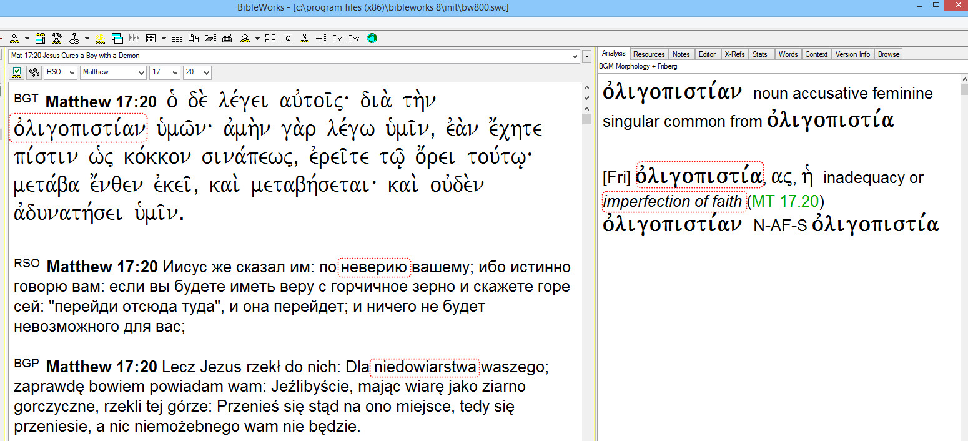Click the Greek word ὀλιγοπιστίαν in the BGT verse
Screen dimensions: 968x441
79,127
